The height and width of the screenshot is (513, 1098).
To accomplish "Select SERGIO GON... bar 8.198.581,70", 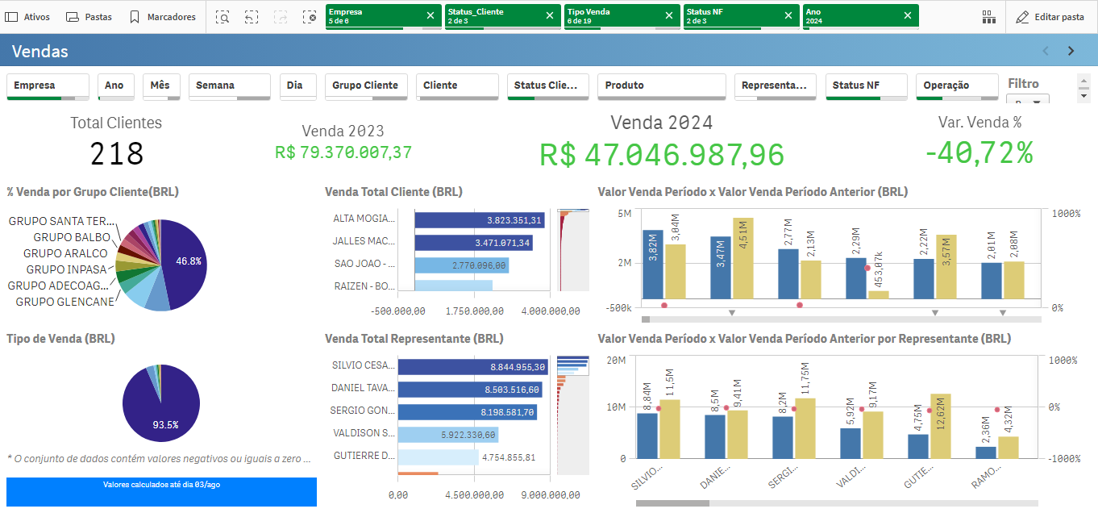I will 467,412.
